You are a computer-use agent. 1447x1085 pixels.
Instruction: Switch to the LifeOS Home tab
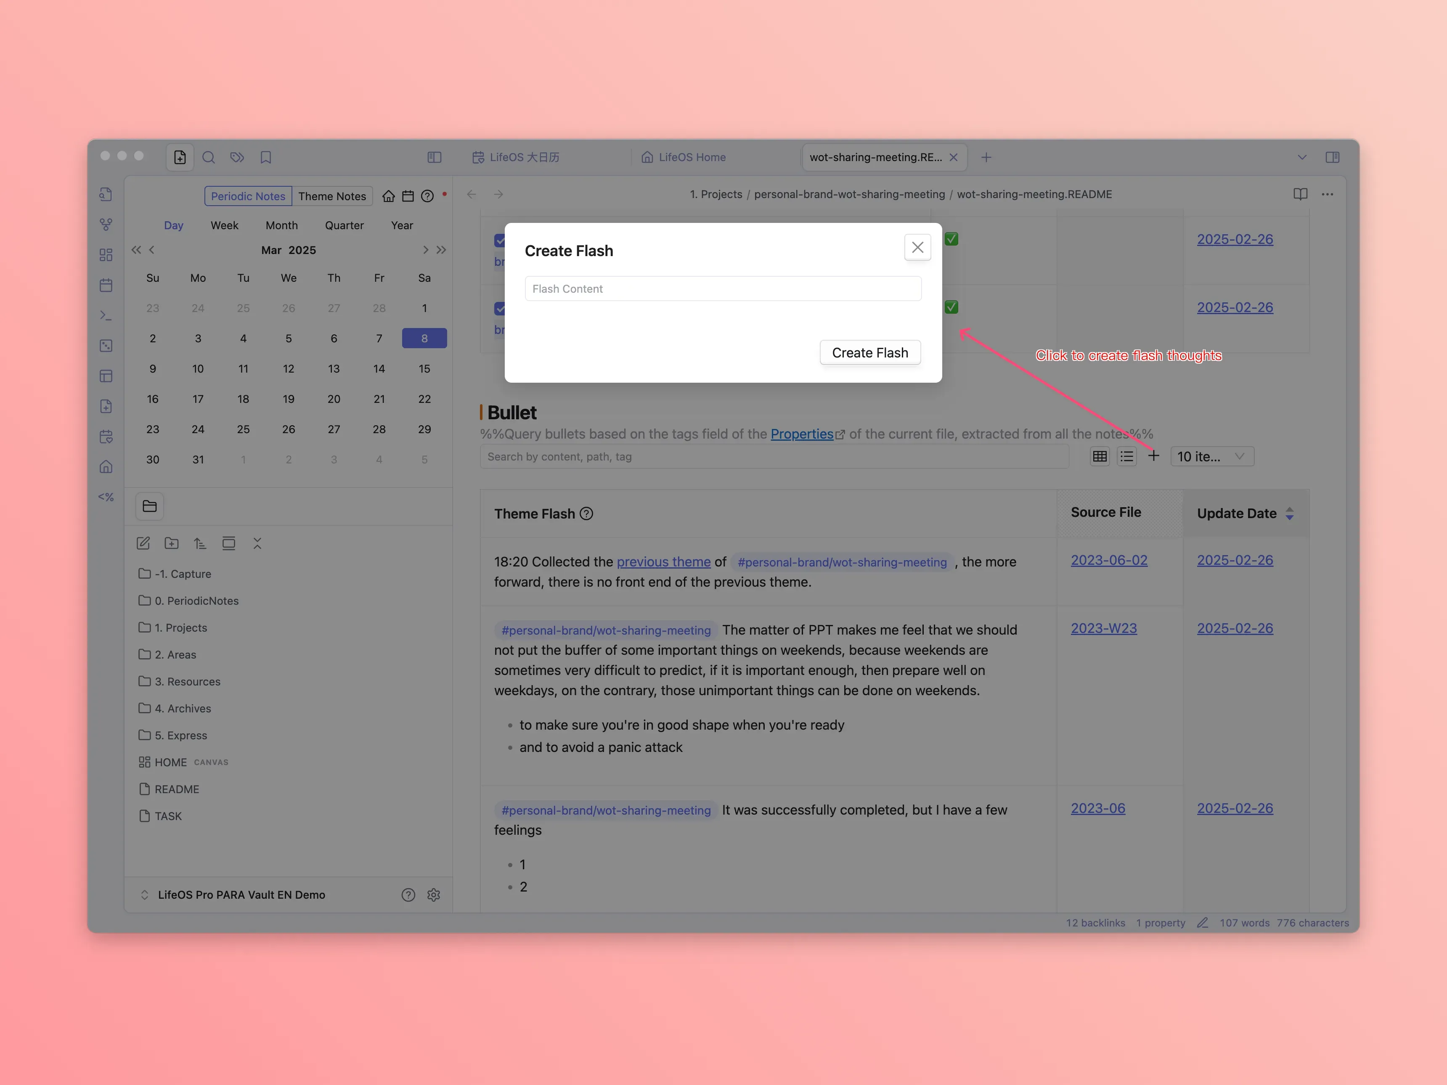coord(692,157)
